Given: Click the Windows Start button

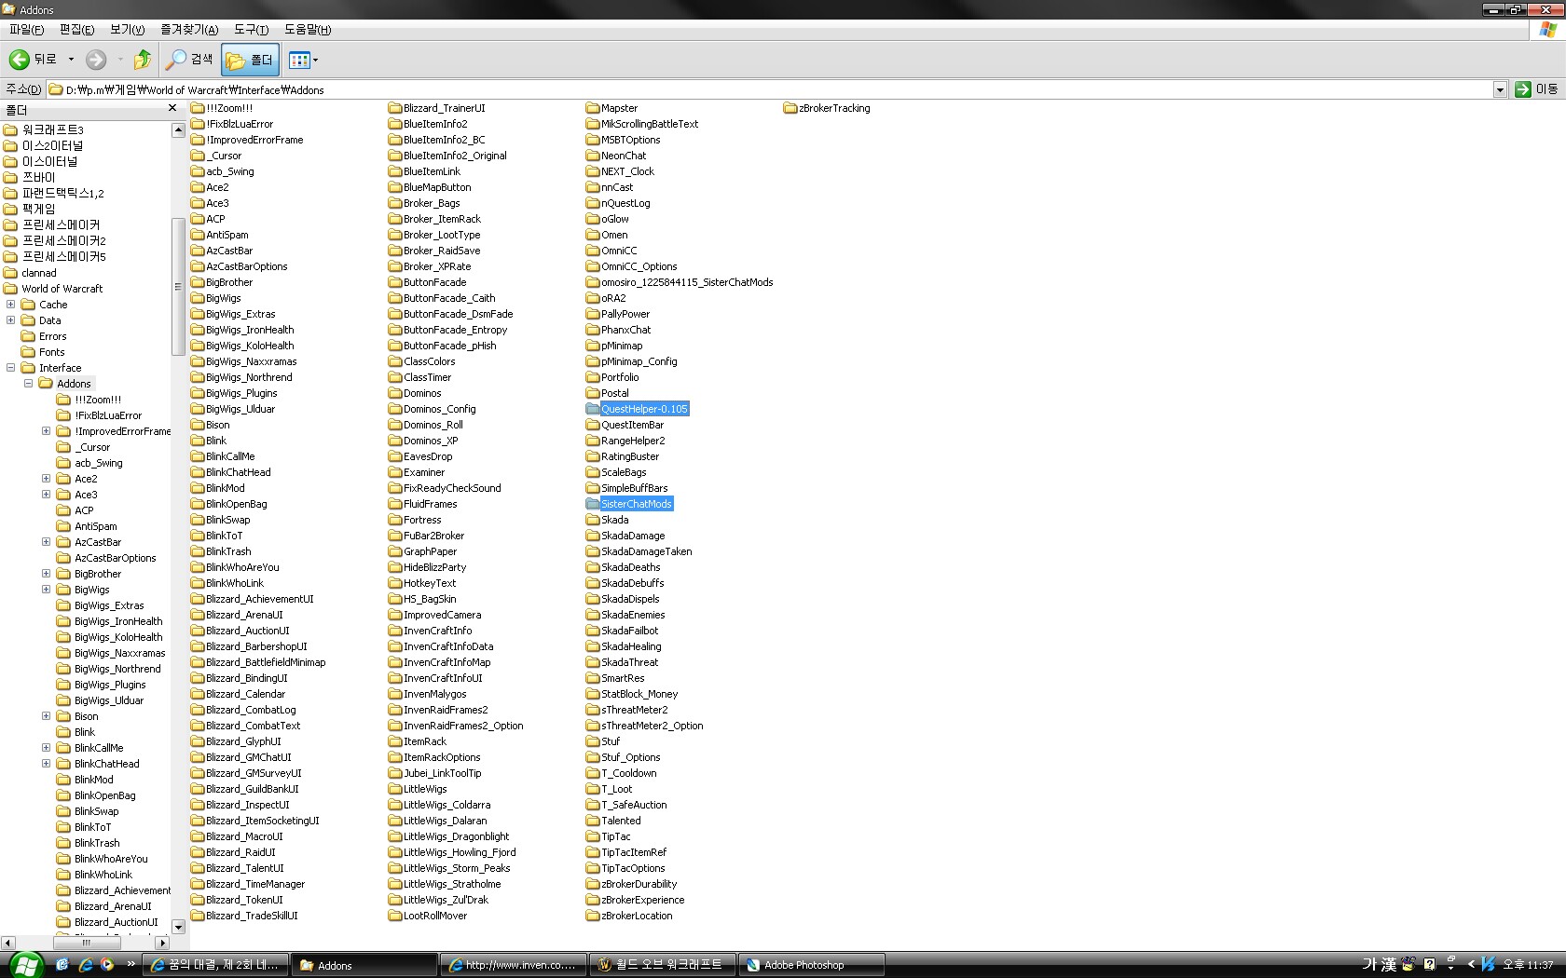Looking at the screenshot, I should 24,965.
